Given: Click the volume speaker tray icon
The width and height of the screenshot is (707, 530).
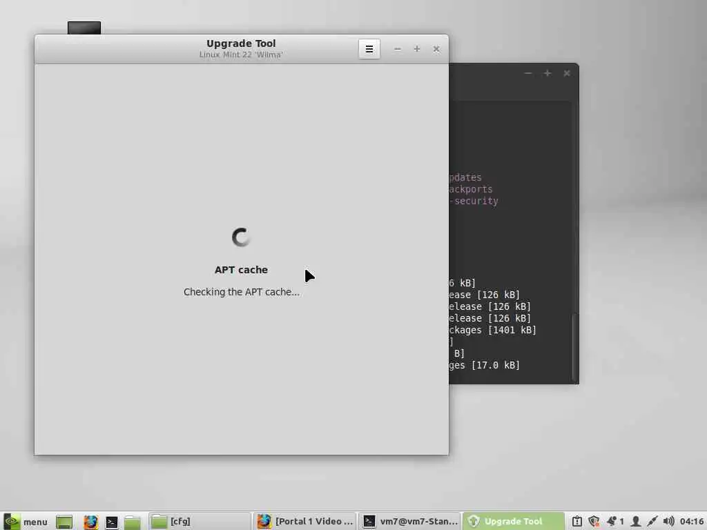Looking at the screenshot, I should click(668, 522).
